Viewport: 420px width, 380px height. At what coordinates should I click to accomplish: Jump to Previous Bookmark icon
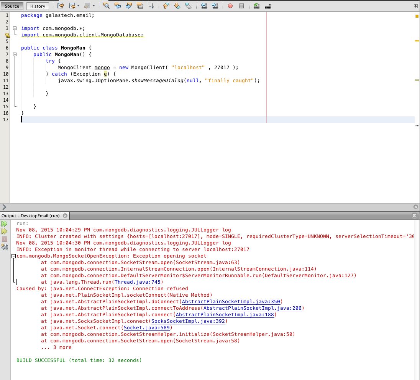coord(166,6)
